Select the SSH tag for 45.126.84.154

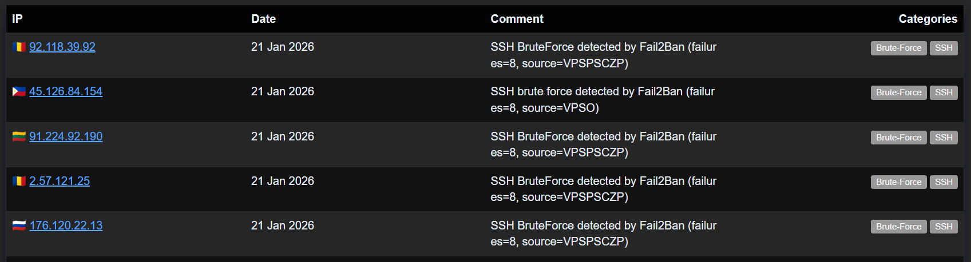944,92
